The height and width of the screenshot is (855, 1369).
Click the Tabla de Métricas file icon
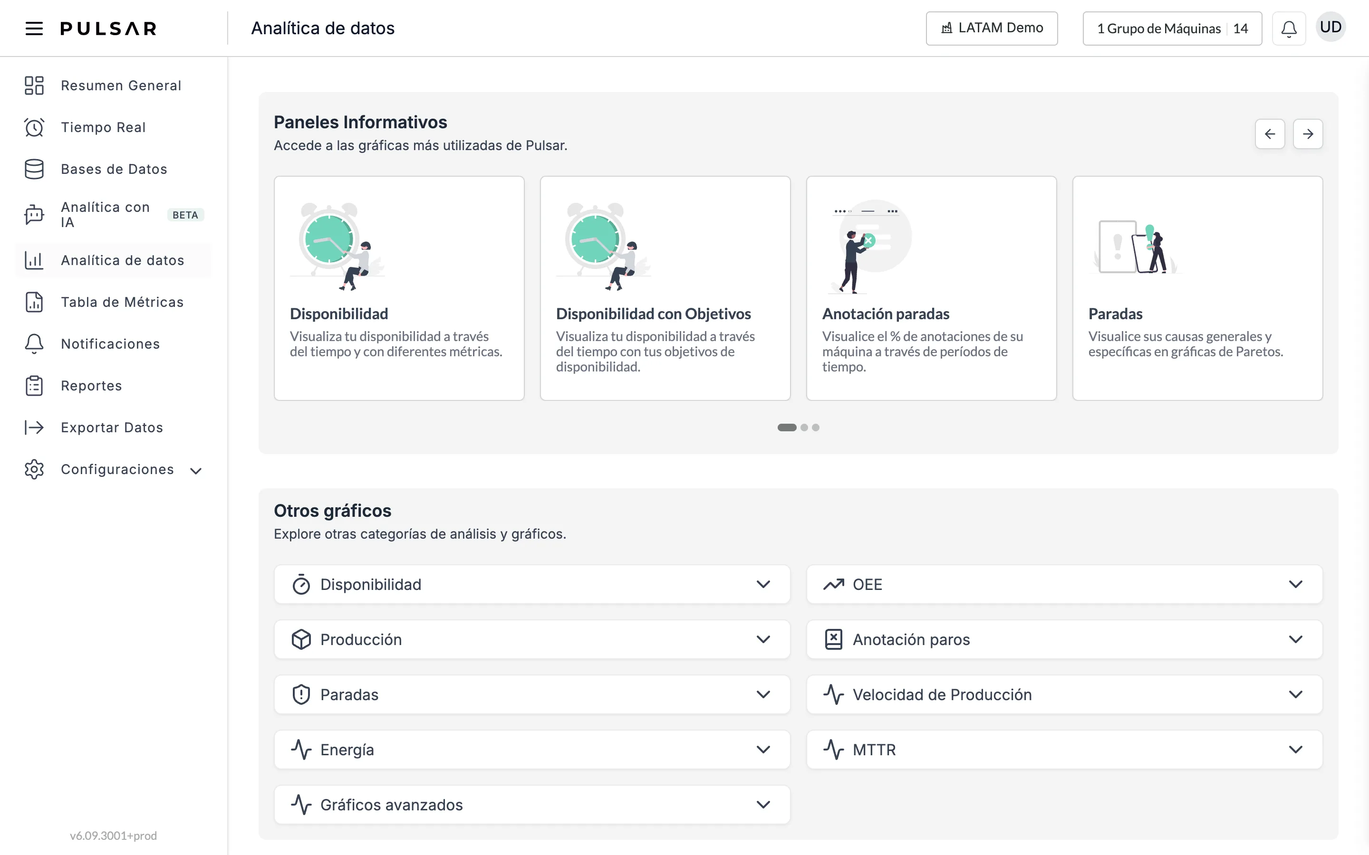(x=34, y=302)
